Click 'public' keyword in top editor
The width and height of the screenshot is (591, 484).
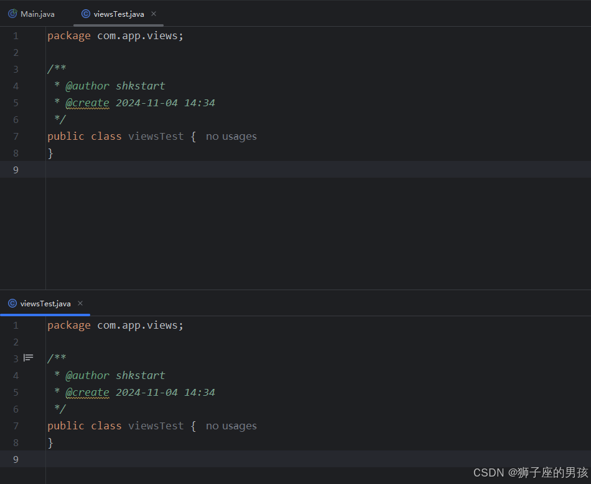pos(66,136)
